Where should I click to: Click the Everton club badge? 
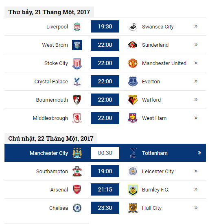click(133, 81)
